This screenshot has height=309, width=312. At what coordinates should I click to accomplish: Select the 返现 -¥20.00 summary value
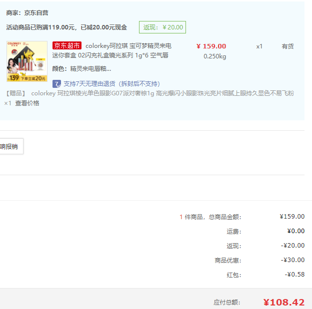point(292,246)
